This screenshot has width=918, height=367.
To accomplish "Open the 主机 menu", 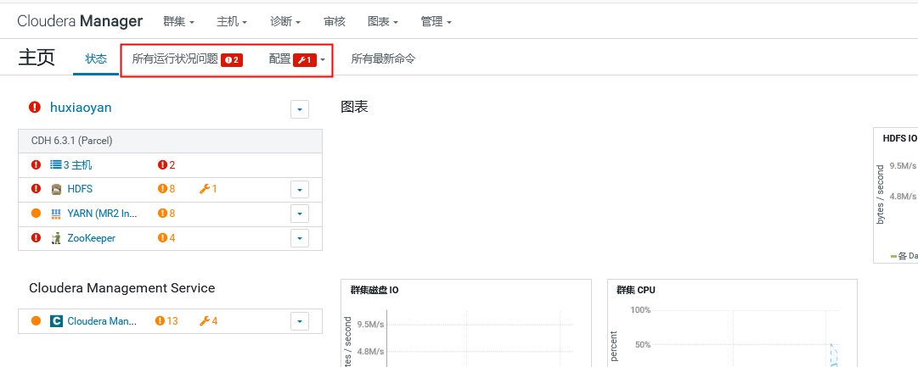I will tap(232, 22).
